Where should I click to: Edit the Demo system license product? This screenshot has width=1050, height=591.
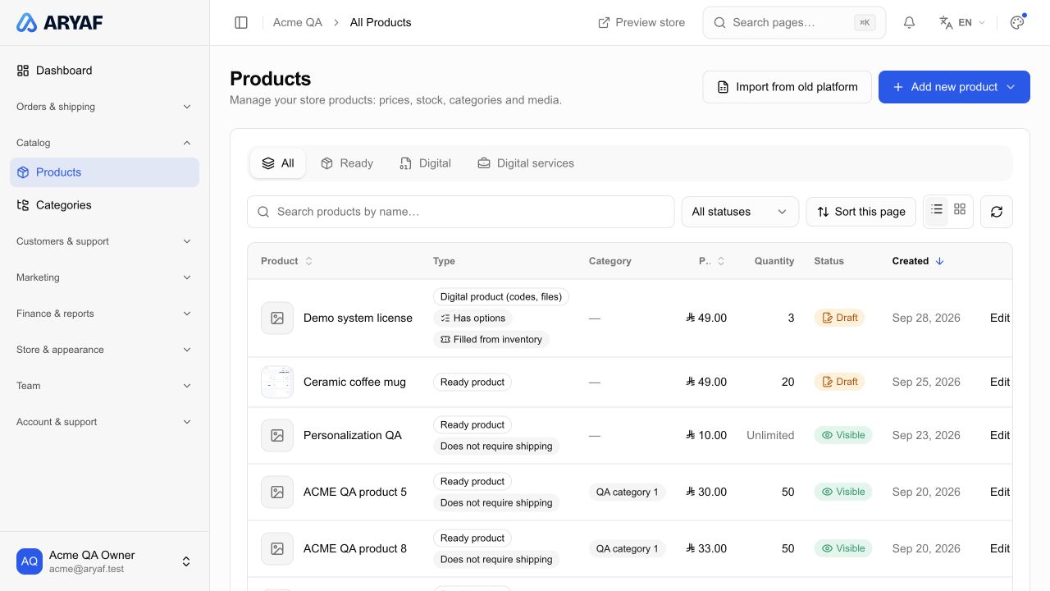[1000, 318]
